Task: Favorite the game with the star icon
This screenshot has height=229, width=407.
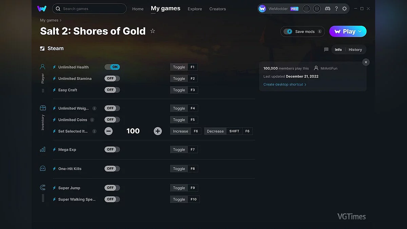Action: (152, 31)
